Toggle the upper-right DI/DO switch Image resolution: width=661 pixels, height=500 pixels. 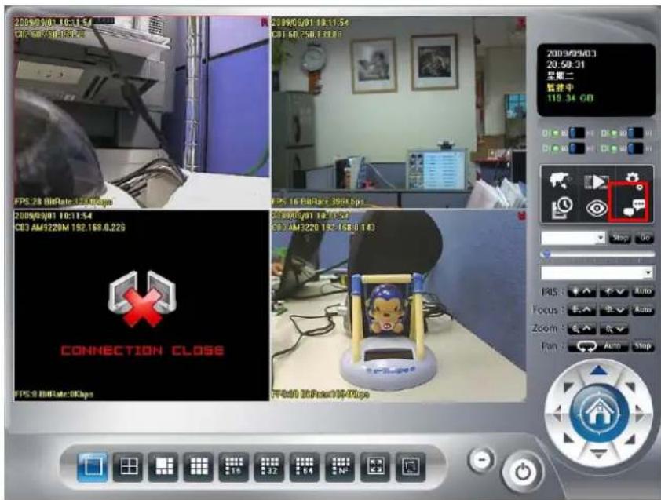tap(635, 133)
